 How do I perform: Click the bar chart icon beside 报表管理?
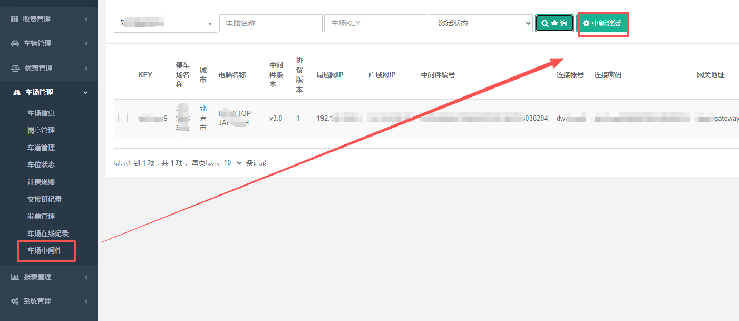15,277
